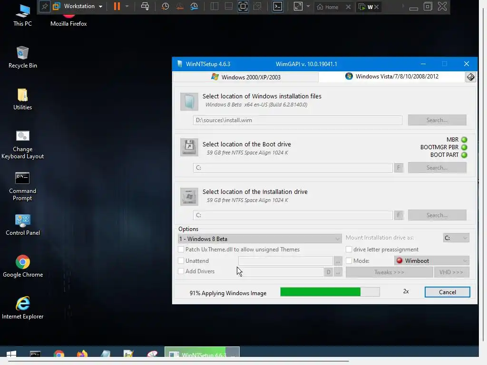Open the VMware console view icon

click(x=278, y=7)
